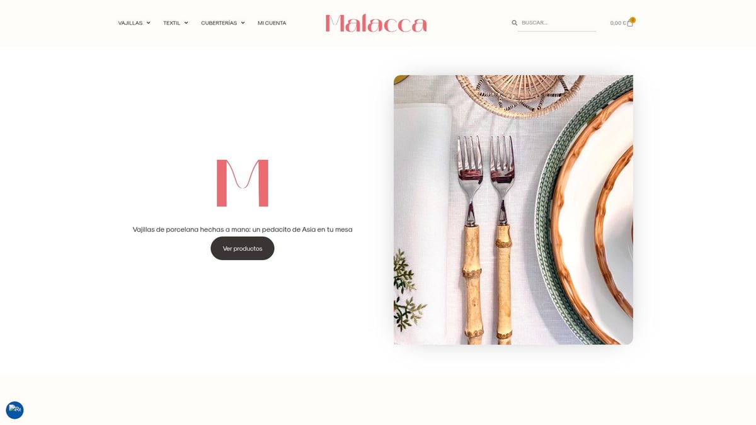This screenshot has width=756, height=425.
Task: Open the blue round badge at bottom-left
Action: point(14,410)
